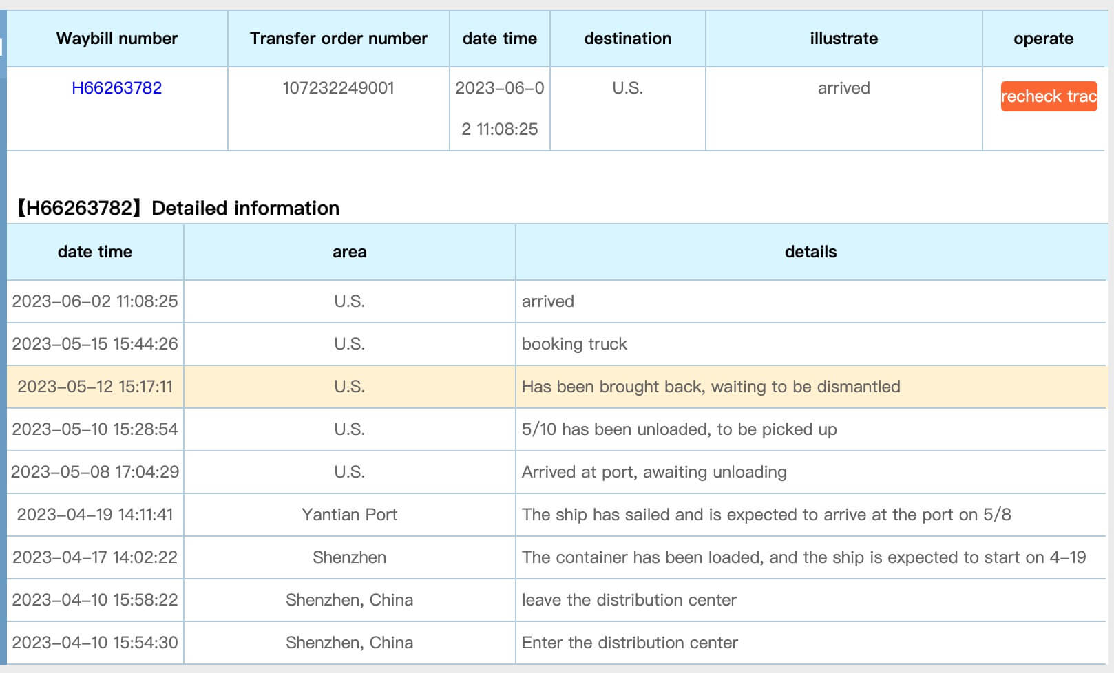The image size is (1114, 673).
Task: Select the booking truck detail
Action: coord(574,344)
